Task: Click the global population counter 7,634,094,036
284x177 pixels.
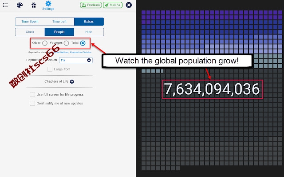Action: 212,89
